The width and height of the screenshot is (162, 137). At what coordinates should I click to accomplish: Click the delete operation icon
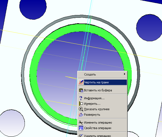(x=81, y=136)
